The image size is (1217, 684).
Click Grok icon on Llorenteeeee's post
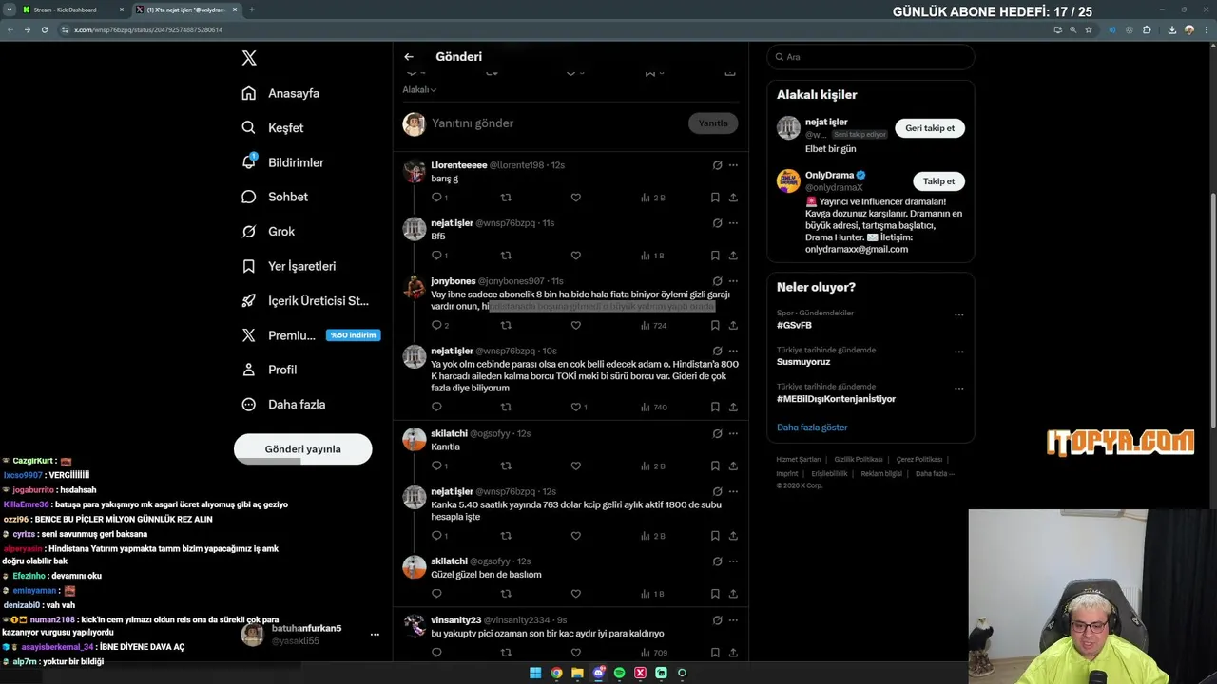pos(717,165)
